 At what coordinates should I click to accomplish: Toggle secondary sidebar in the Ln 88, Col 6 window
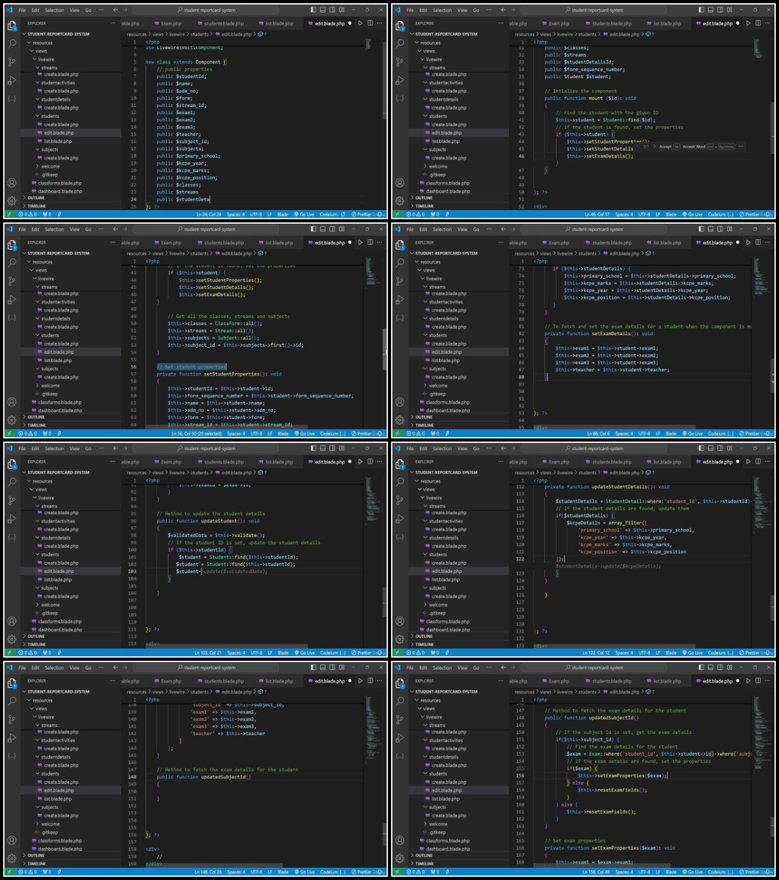click(720, 229)
